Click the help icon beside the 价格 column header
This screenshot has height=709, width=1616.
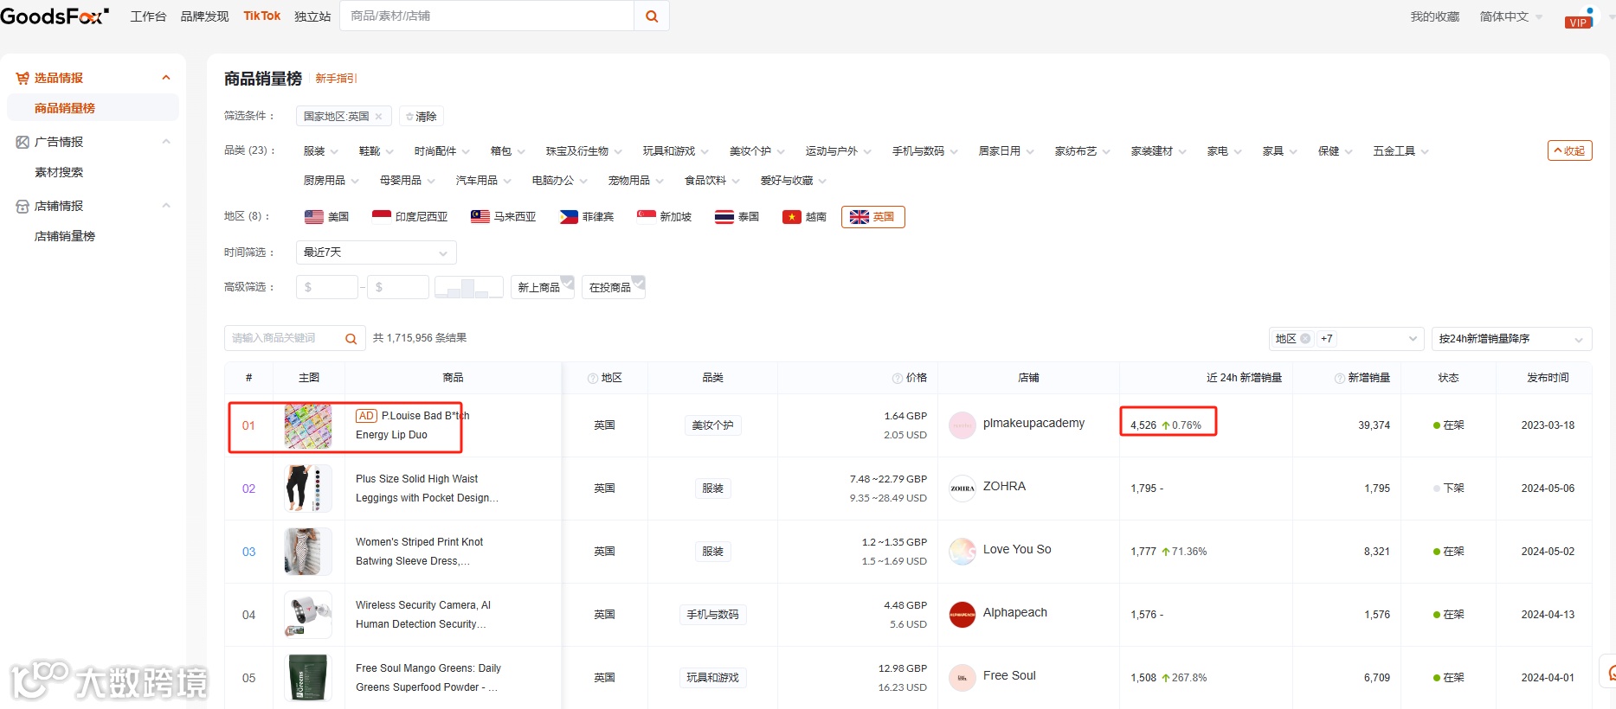[x=898, y=379]
